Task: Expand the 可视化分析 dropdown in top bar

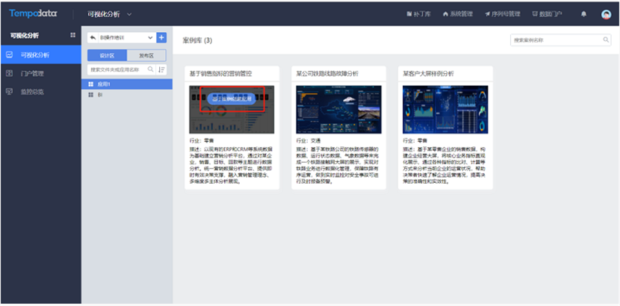Action: pos(129,14)
